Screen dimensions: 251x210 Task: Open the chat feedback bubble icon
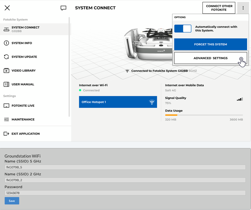tap(64, 8)
